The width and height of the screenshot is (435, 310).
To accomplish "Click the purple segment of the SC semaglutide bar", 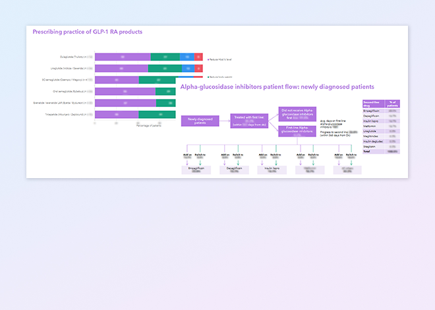I will click(x=117, y=80).
